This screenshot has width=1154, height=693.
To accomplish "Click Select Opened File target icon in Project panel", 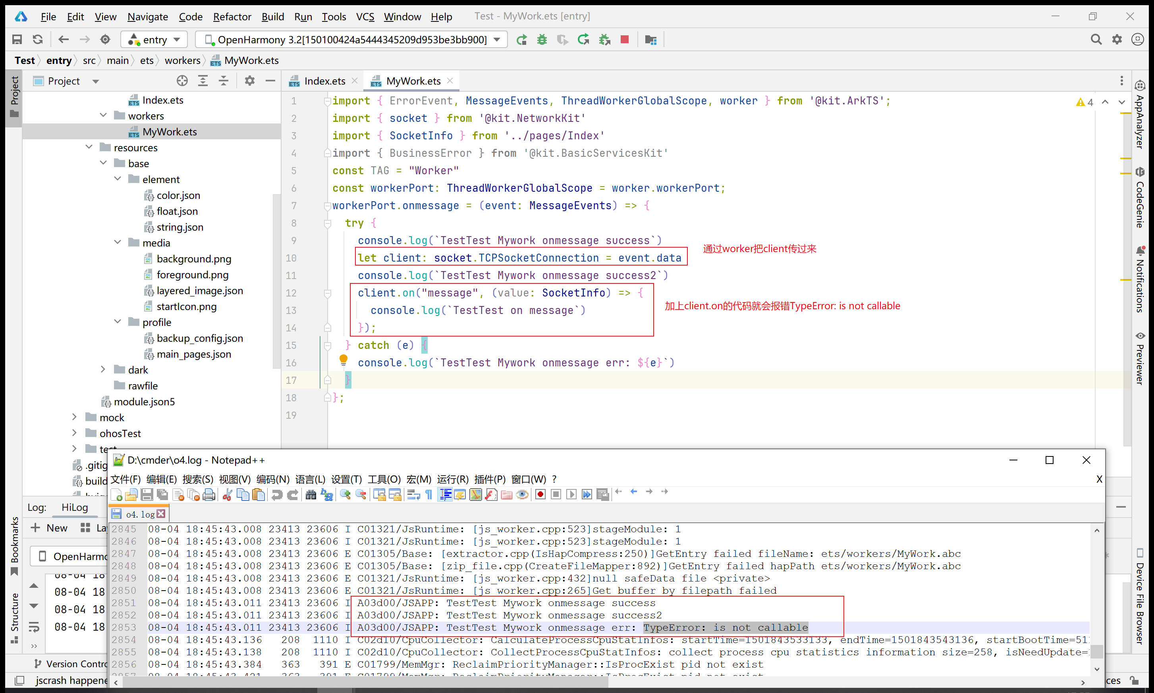I will (x=182, y=81).
